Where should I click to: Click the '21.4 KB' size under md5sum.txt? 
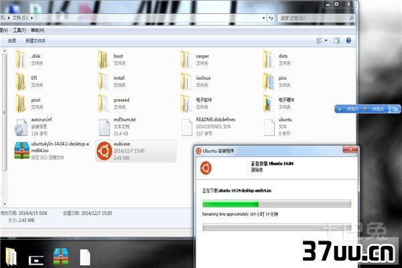(121, 133)
